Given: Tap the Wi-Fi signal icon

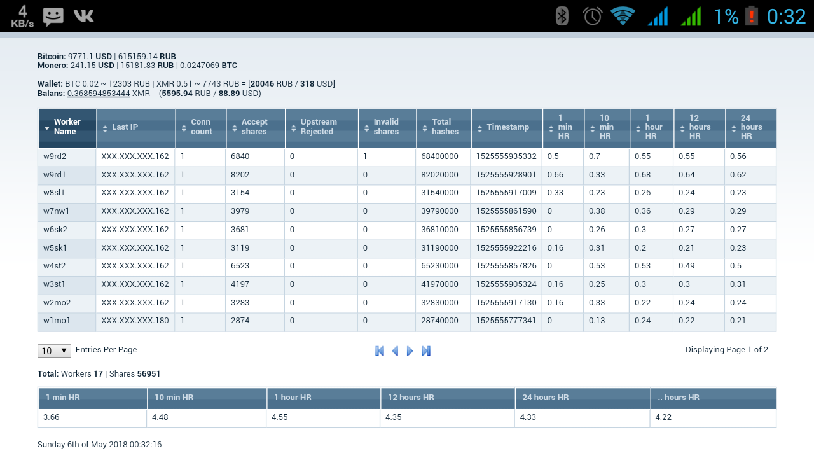Looking at the screenshot, I should point(624,15).
